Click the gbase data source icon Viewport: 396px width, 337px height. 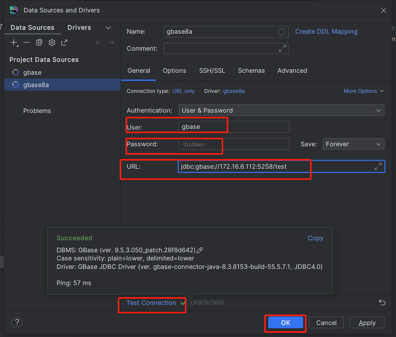tap(15, 72)
